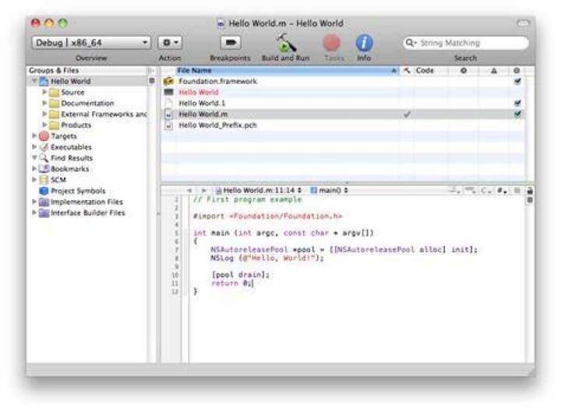This screenshot has width=561, height=412.
Task: Select the red Hello World product row
Action: click(x=343, y=92)
